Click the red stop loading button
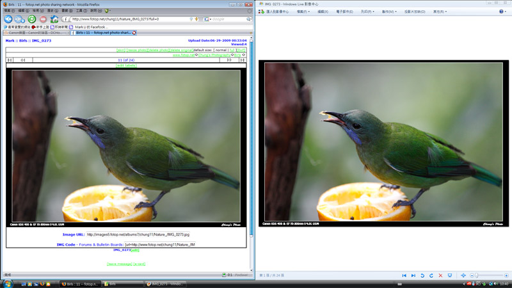Screen dimensions: 512x288 pos(43,19)
